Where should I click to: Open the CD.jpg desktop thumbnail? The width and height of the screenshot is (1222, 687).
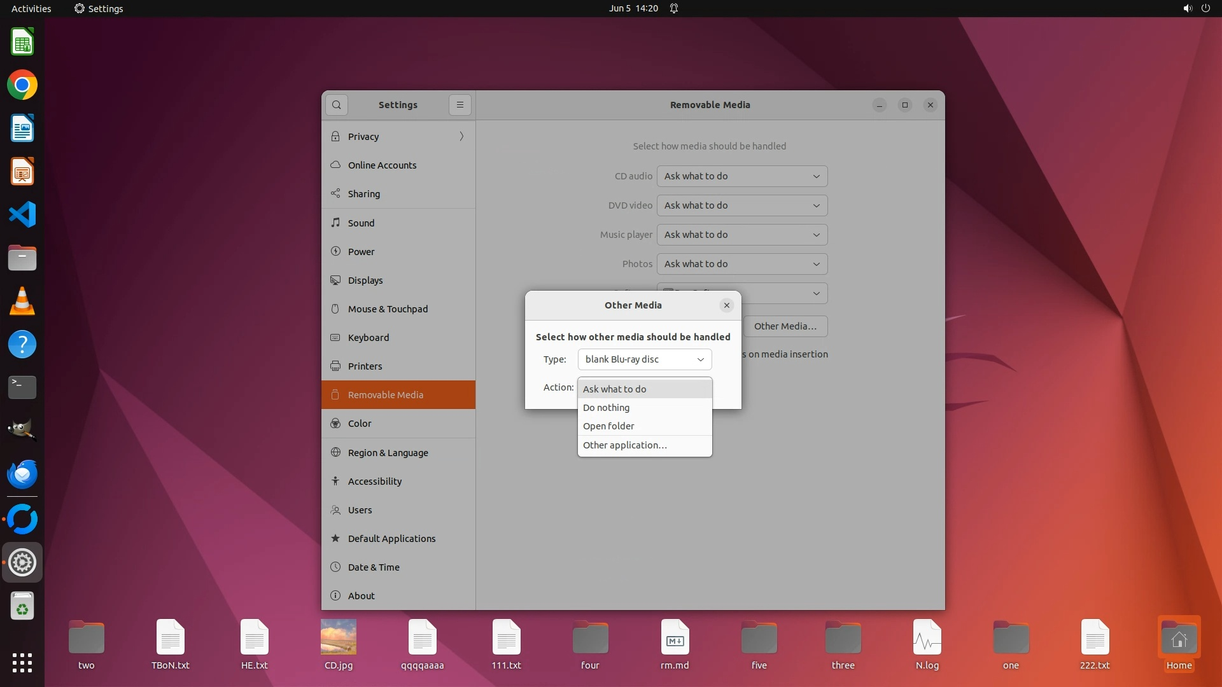[338, 637]
